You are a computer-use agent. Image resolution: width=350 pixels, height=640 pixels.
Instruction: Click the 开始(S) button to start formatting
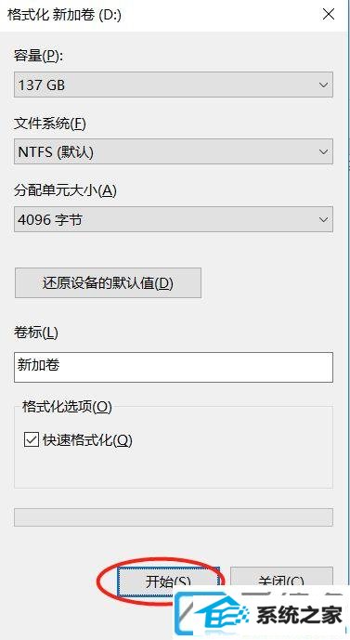(x=168, y=581)
